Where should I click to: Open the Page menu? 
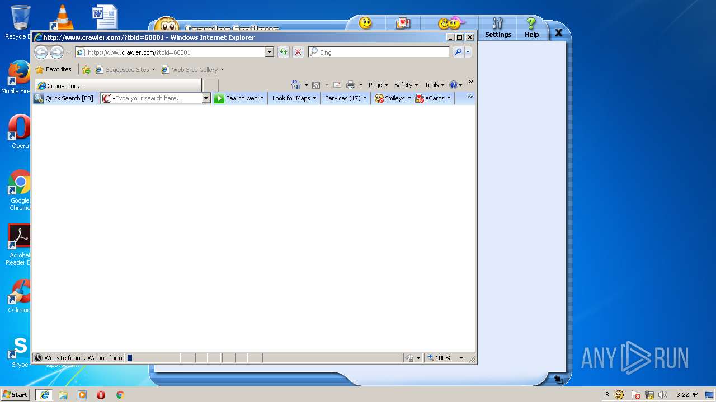pos(378,85)
